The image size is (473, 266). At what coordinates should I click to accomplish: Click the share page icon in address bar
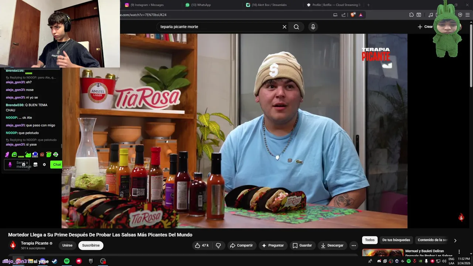(344, 15)
